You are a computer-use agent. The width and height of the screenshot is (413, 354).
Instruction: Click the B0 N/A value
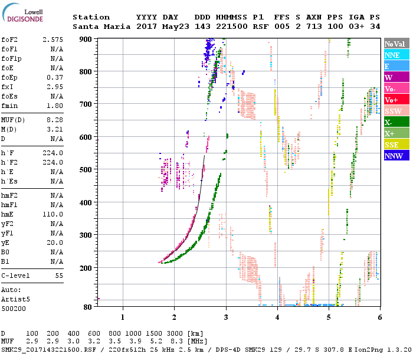57,253
